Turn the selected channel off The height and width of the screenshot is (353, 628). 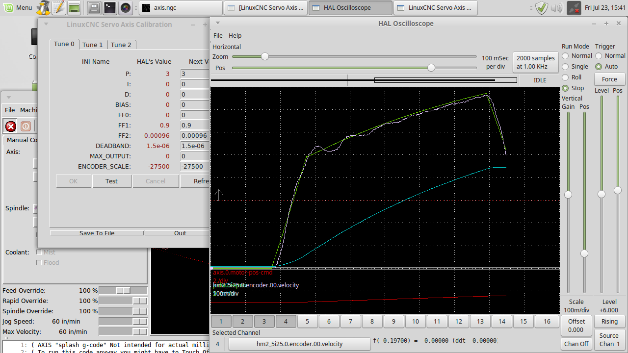pyautogui.click(x=576, y=344)
